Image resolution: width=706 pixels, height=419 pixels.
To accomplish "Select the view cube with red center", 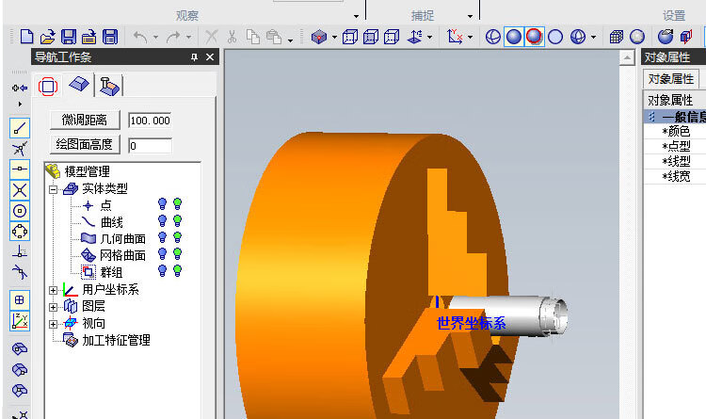I will click(x=319, y=37).
